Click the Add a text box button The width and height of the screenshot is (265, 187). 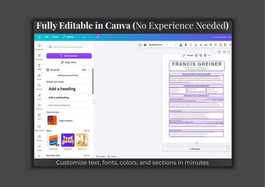69,56
